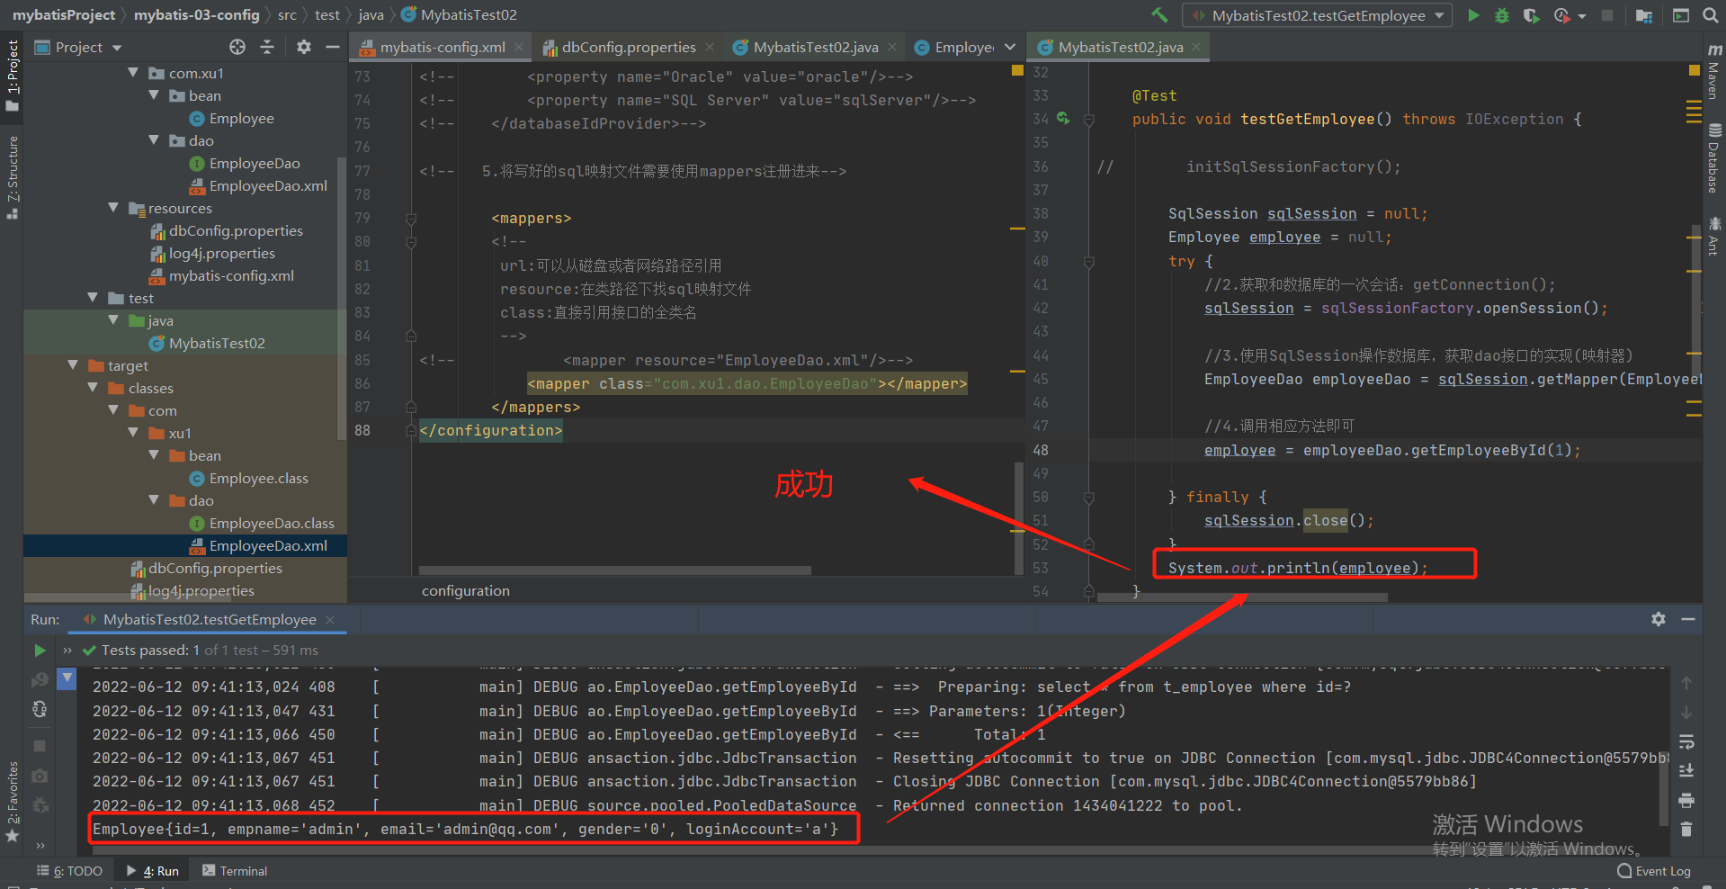Image resolution: width=1726 pixels, height=889 pixels.
Task: Collapse the resources folder
Action: pos(113,208)
